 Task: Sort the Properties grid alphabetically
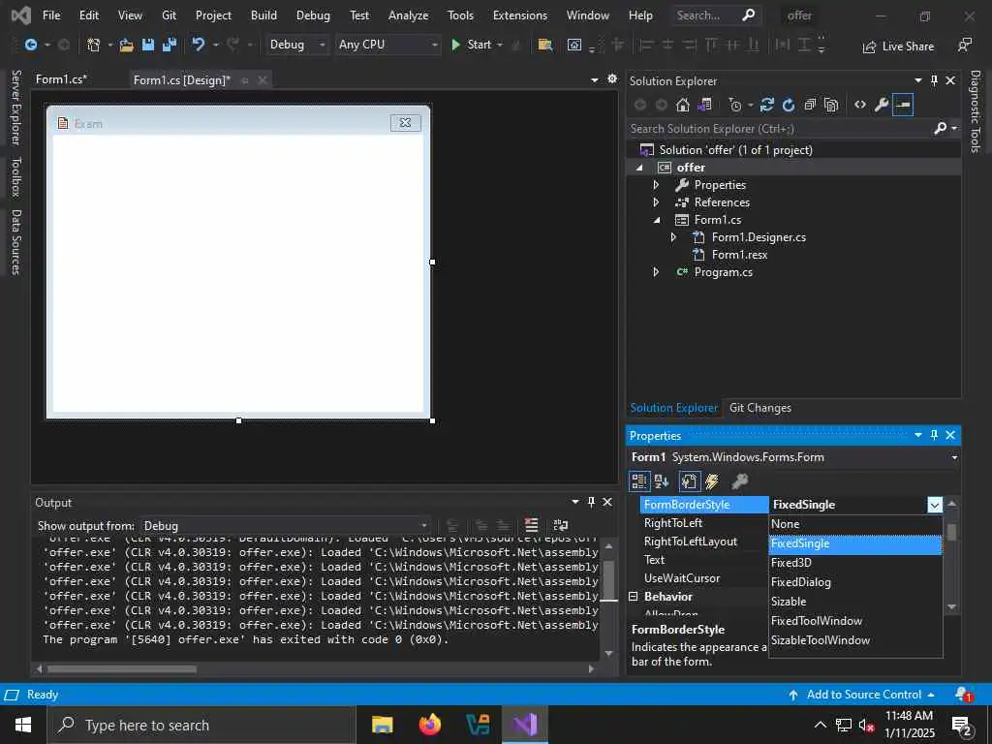(x=662, y=481)
